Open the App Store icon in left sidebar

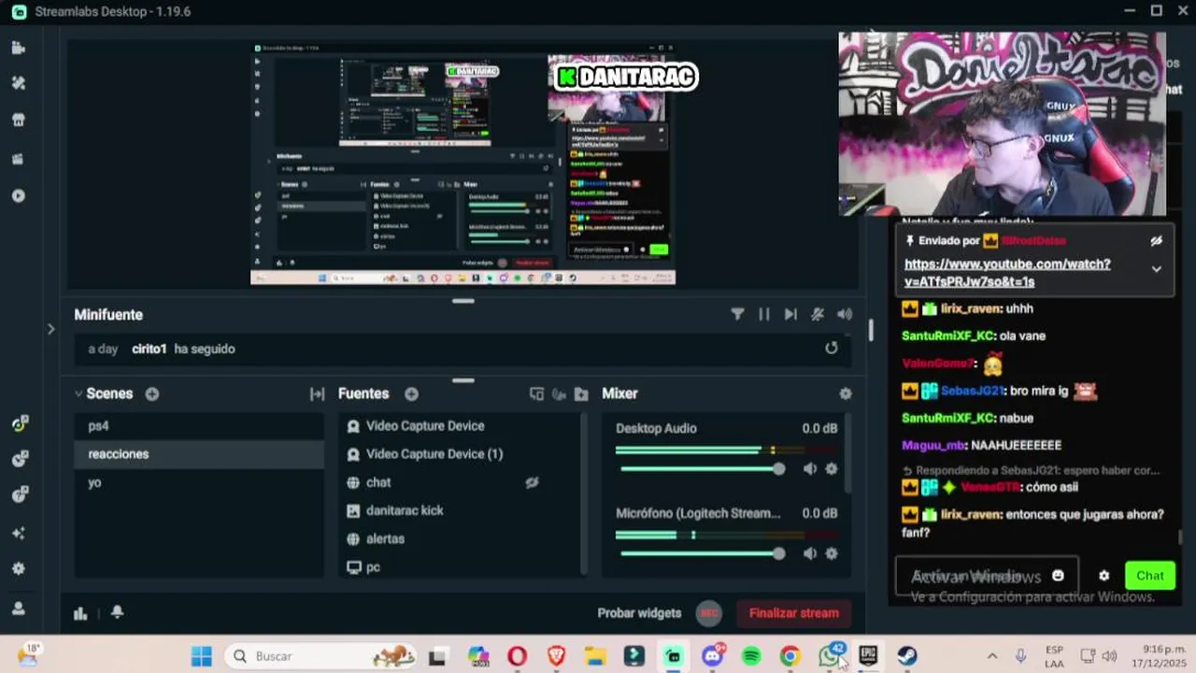click(19, 120)
